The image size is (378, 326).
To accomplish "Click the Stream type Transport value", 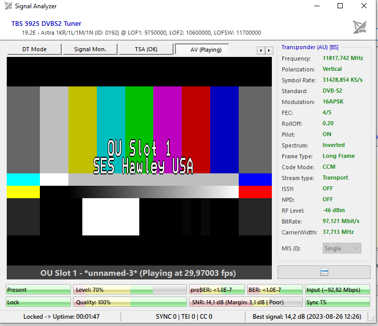I will click(x=336, y=177).
